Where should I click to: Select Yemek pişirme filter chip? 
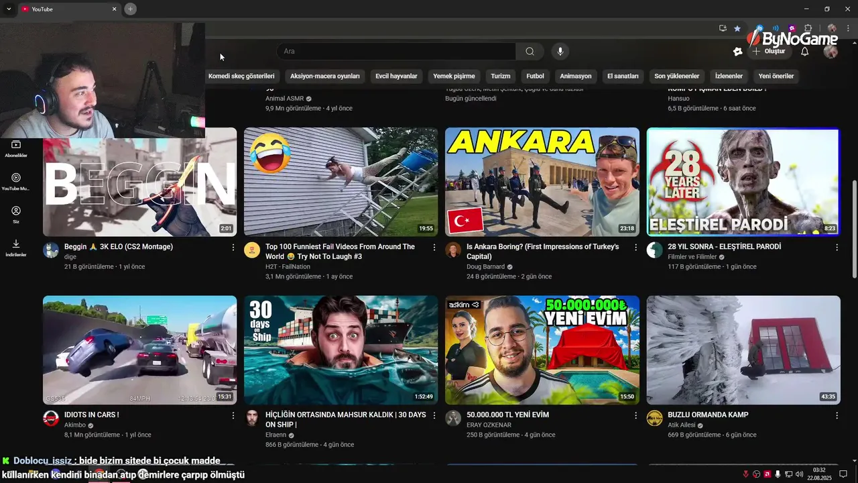point(454,76)
